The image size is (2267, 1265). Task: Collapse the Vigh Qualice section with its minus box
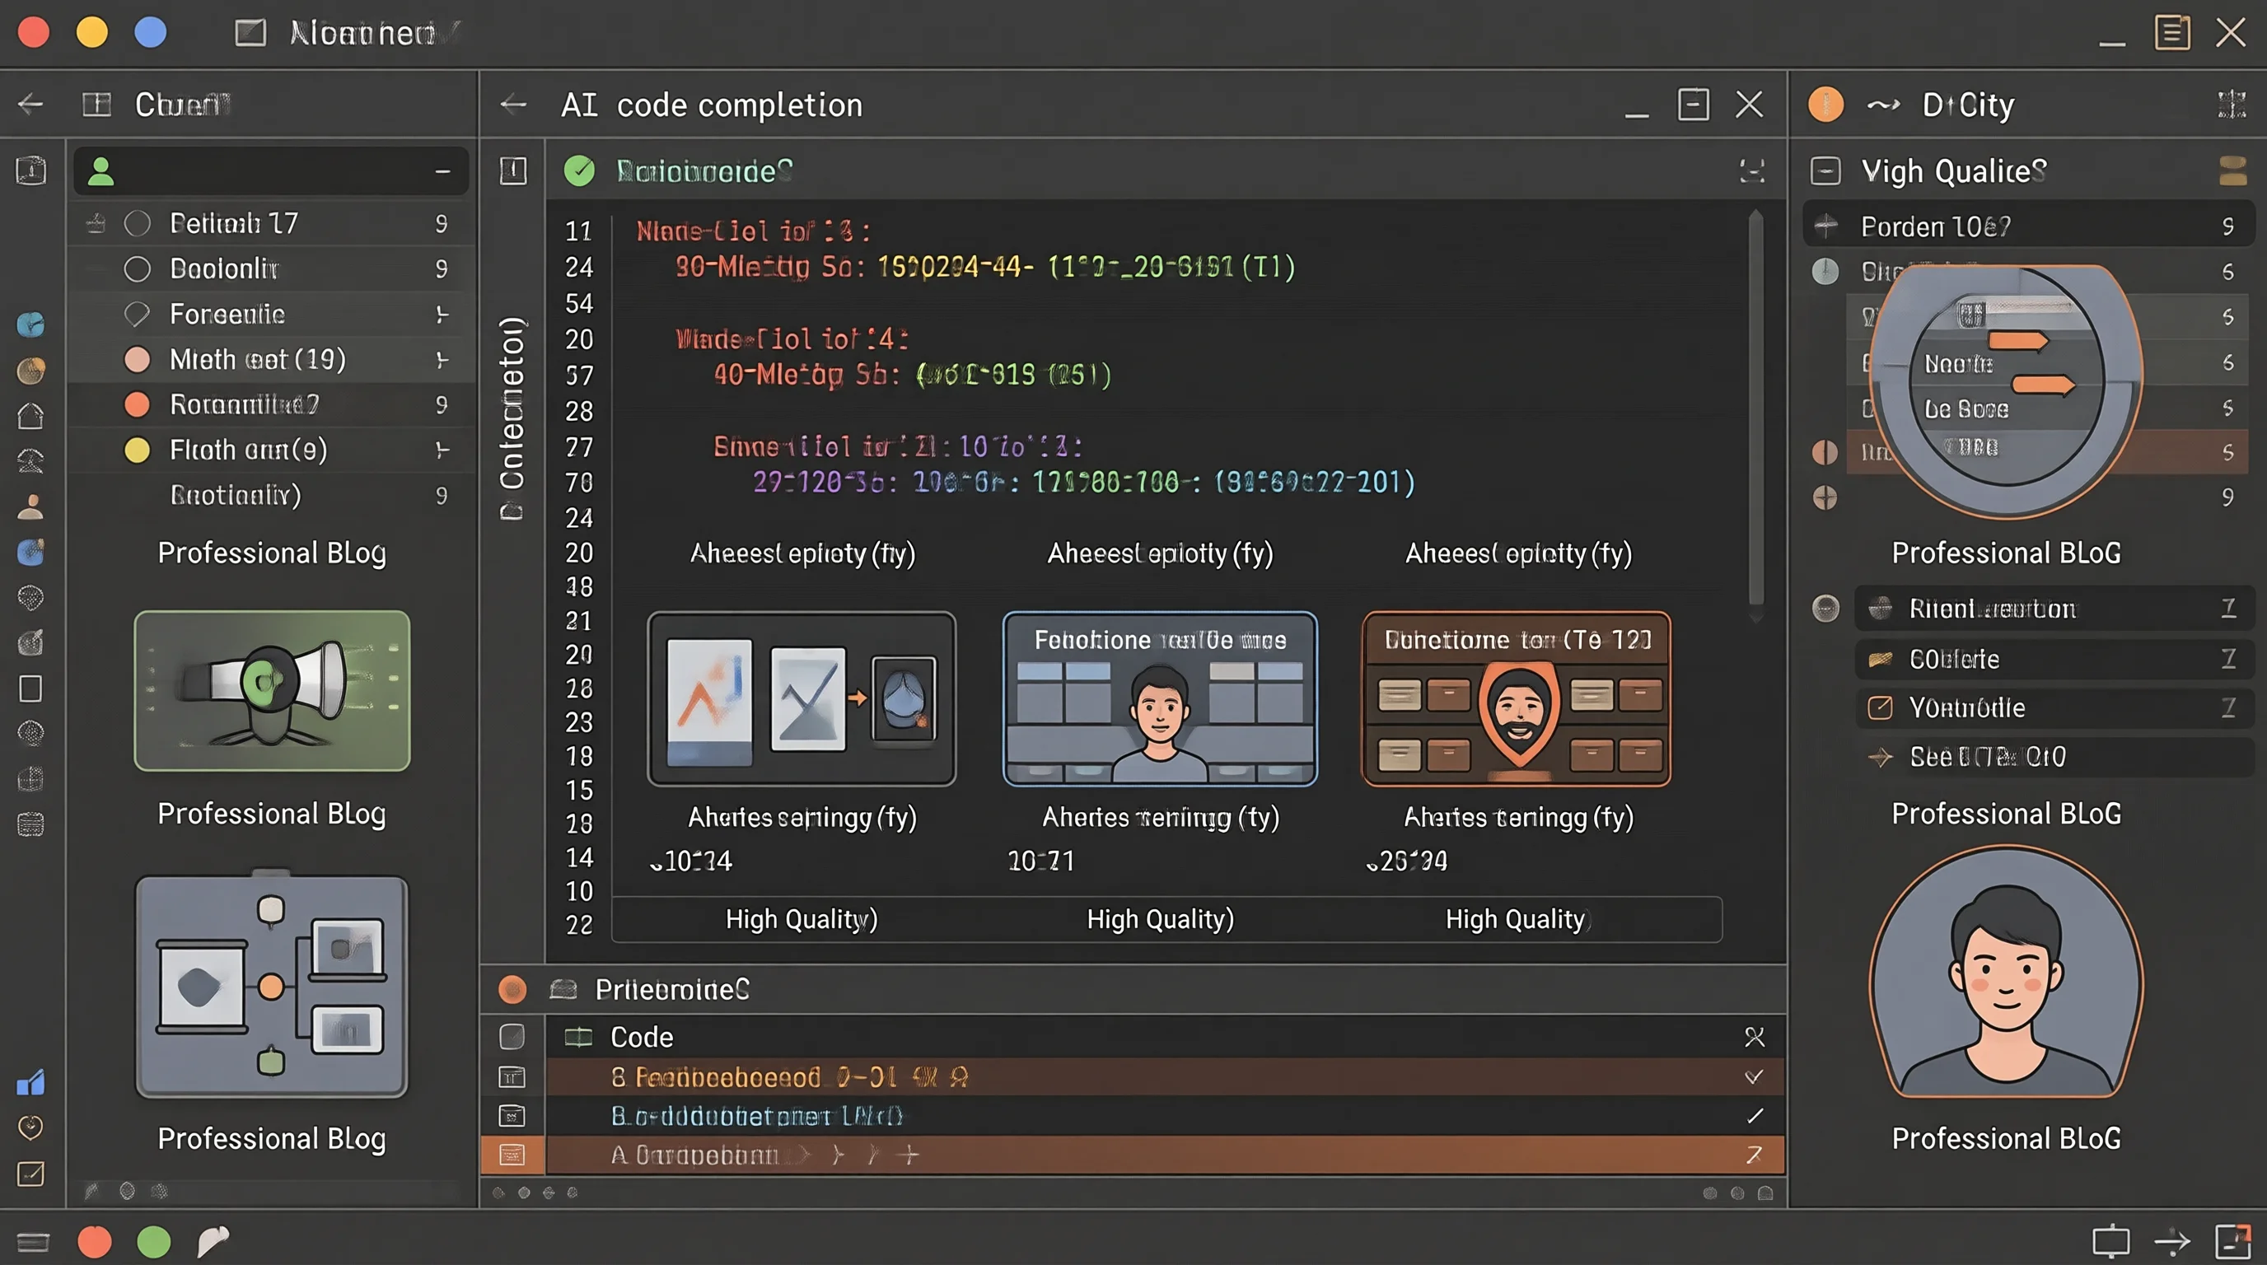click(x=1825, y=170)
